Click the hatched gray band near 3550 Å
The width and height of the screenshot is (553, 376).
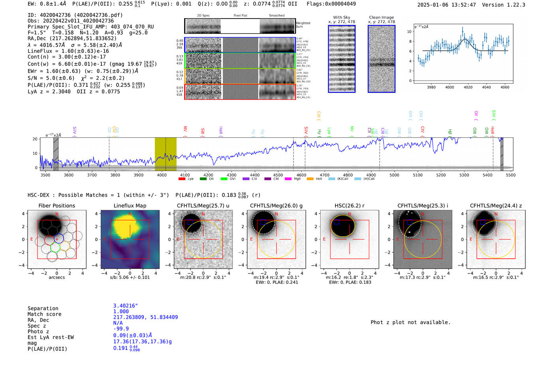coord(56,154)
